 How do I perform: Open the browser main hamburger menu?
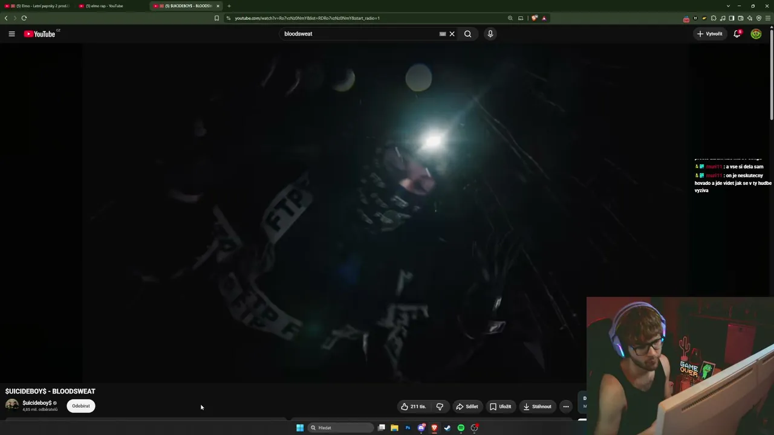pos(768,18)
